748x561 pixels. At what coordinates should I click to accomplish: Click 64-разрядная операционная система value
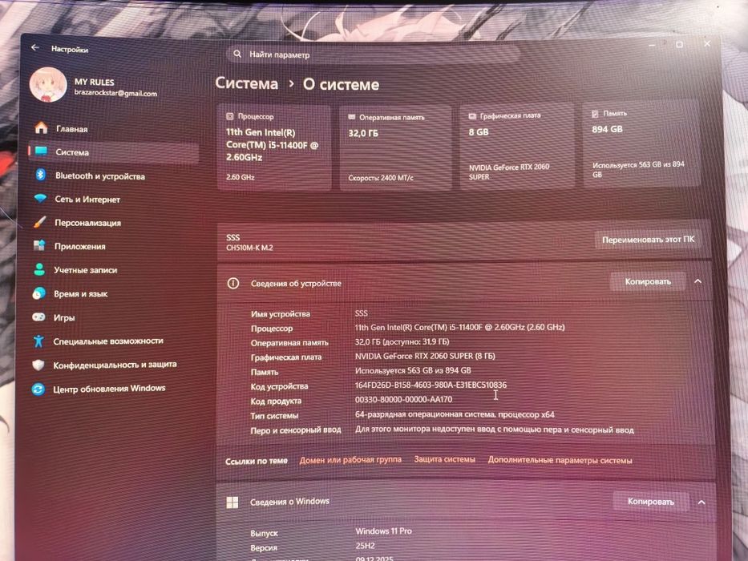click(455, 414)
